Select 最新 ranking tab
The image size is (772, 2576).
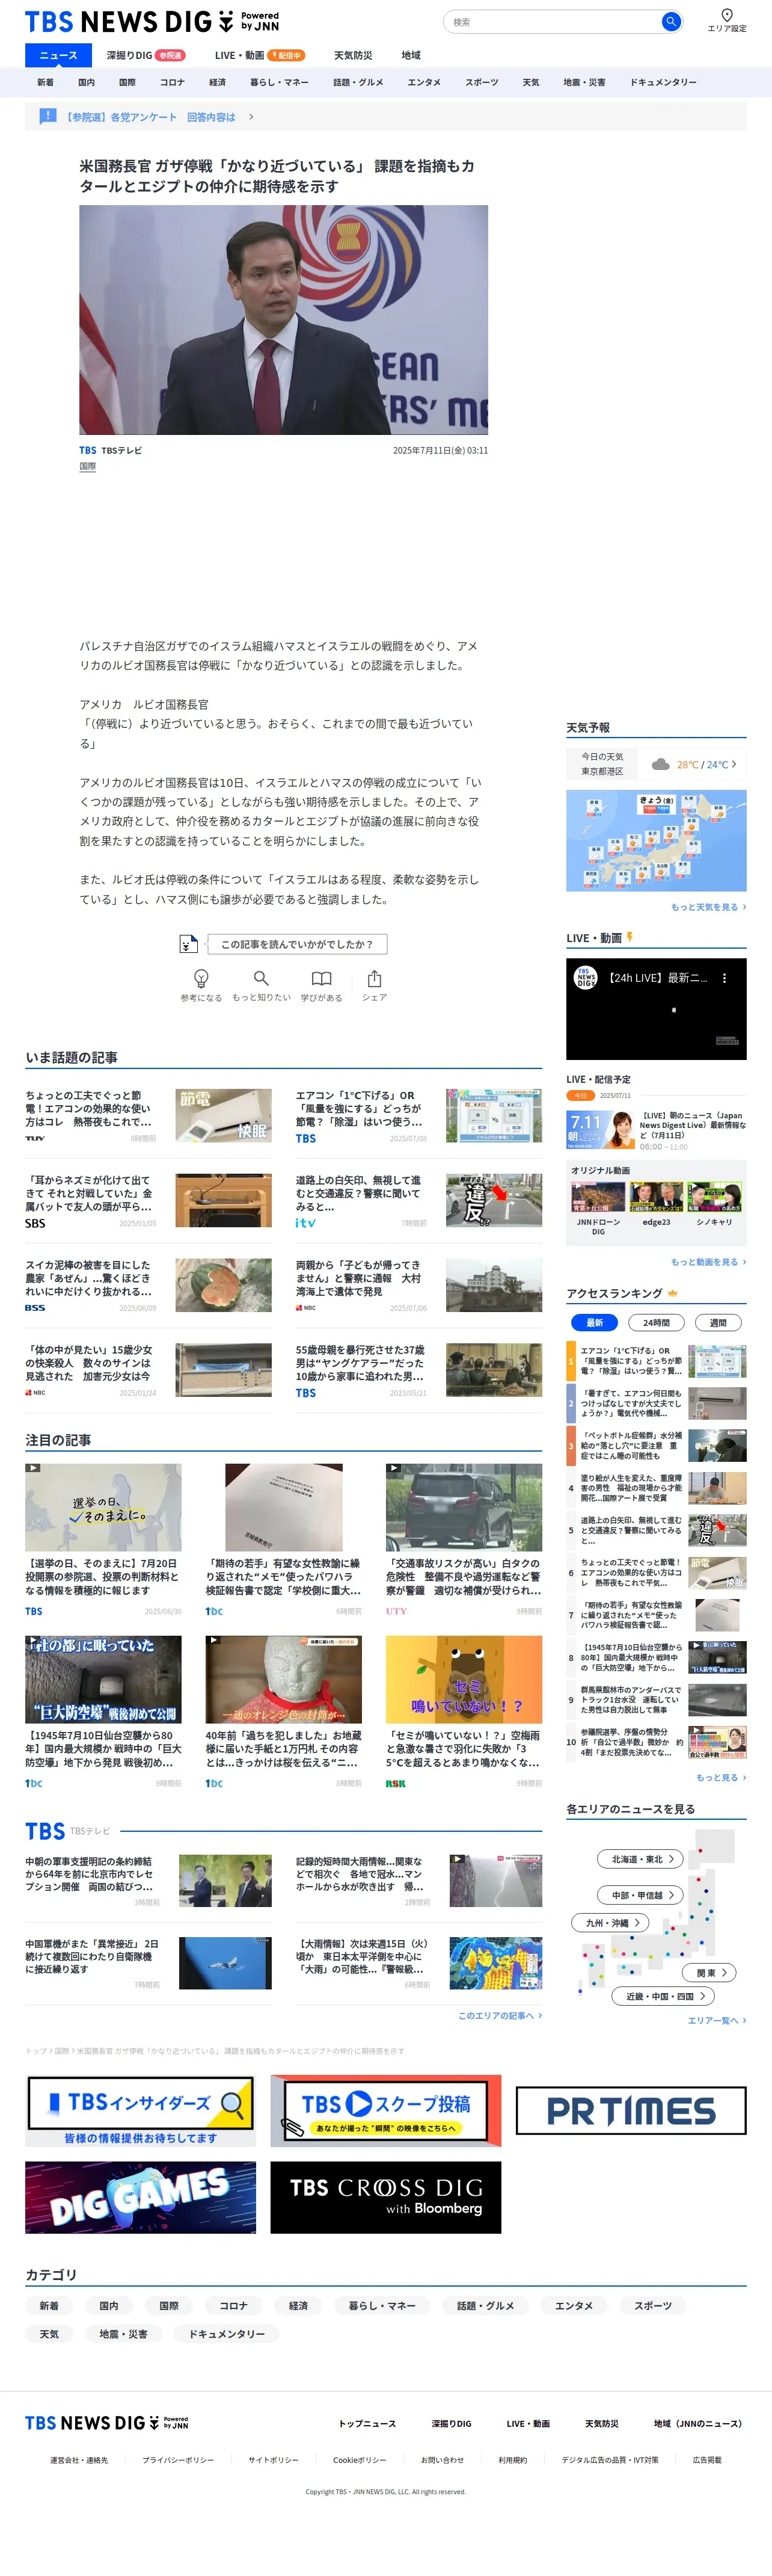coord(594,1322)
